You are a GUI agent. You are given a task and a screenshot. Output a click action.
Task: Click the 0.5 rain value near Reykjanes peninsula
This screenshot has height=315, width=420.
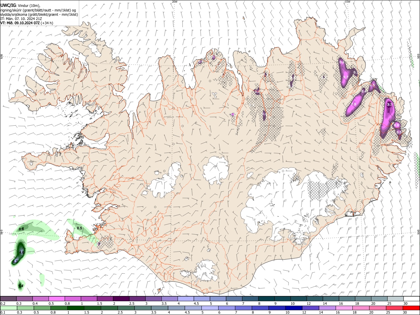click(79, 228)
